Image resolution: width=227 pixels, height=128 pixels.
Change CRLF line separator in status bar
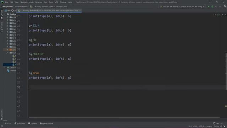[195, 127]
